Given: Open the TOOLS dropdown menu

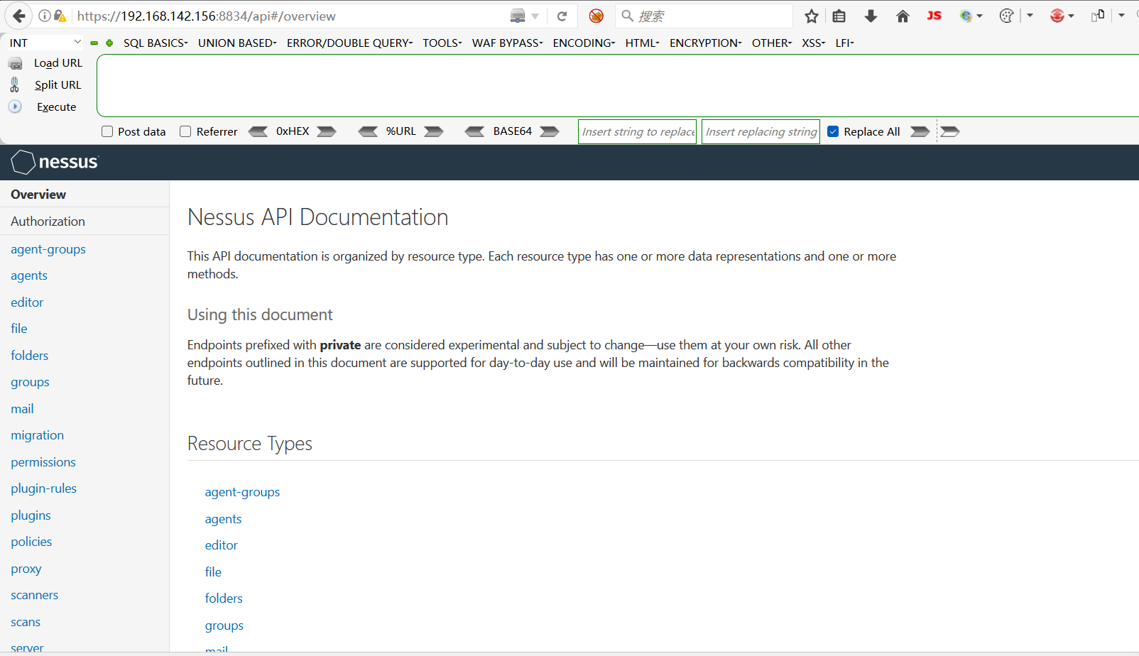Looking at the screenshot, I should (442, 43).
